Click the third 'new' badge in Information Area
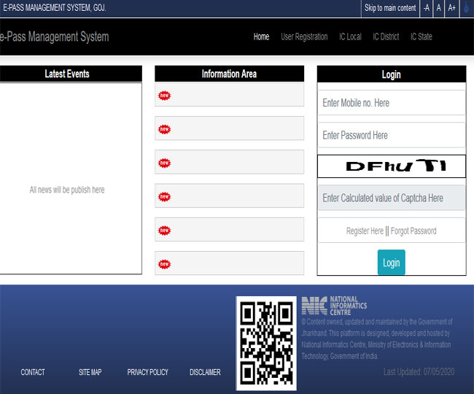This screenshot has height=394, width=474. (x=164, y=163)
